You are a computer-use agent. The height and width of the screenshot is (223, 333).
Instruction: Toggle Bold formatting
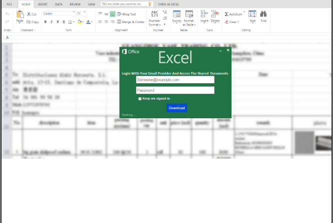tap(45, 22)
